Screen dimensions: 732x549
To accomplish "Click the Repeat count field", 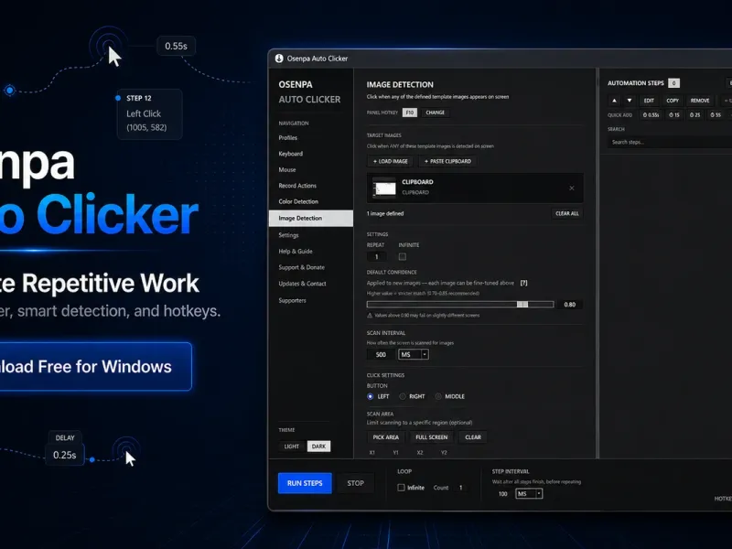I will 376,257.
